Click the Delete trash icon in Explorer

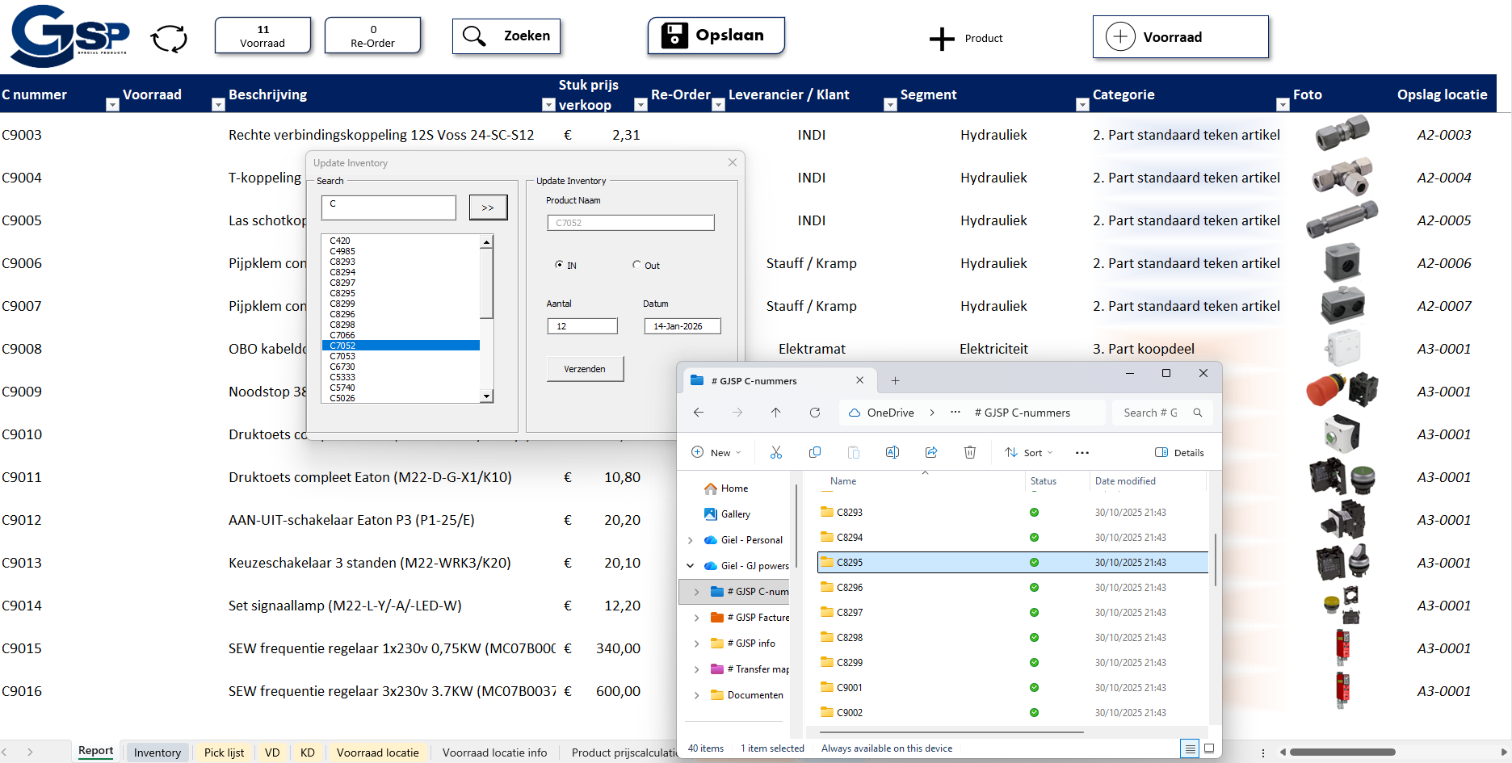(x=969, y=453)
